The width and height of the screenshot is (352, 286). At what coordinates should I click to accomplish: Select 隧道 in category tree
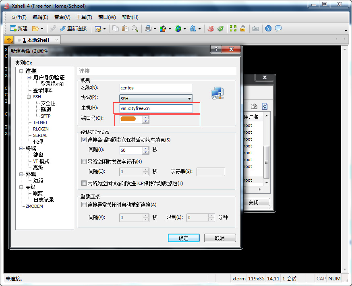[46, 110]
